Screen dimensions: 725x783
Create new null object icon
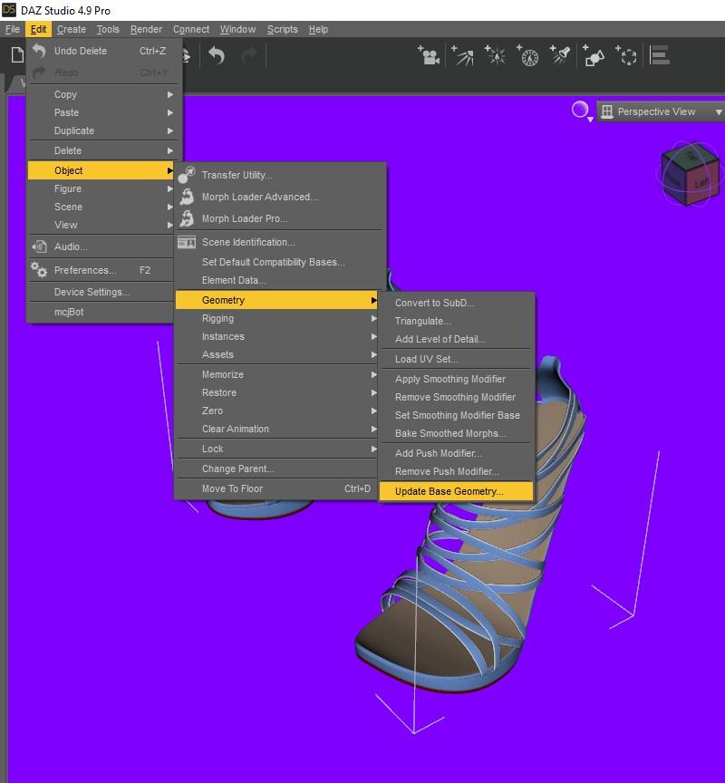pyautogui.click(x=626, y=55)
